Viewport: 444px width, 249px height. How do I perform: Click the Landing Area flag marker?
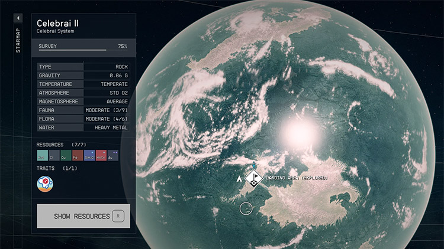(254, 178)
